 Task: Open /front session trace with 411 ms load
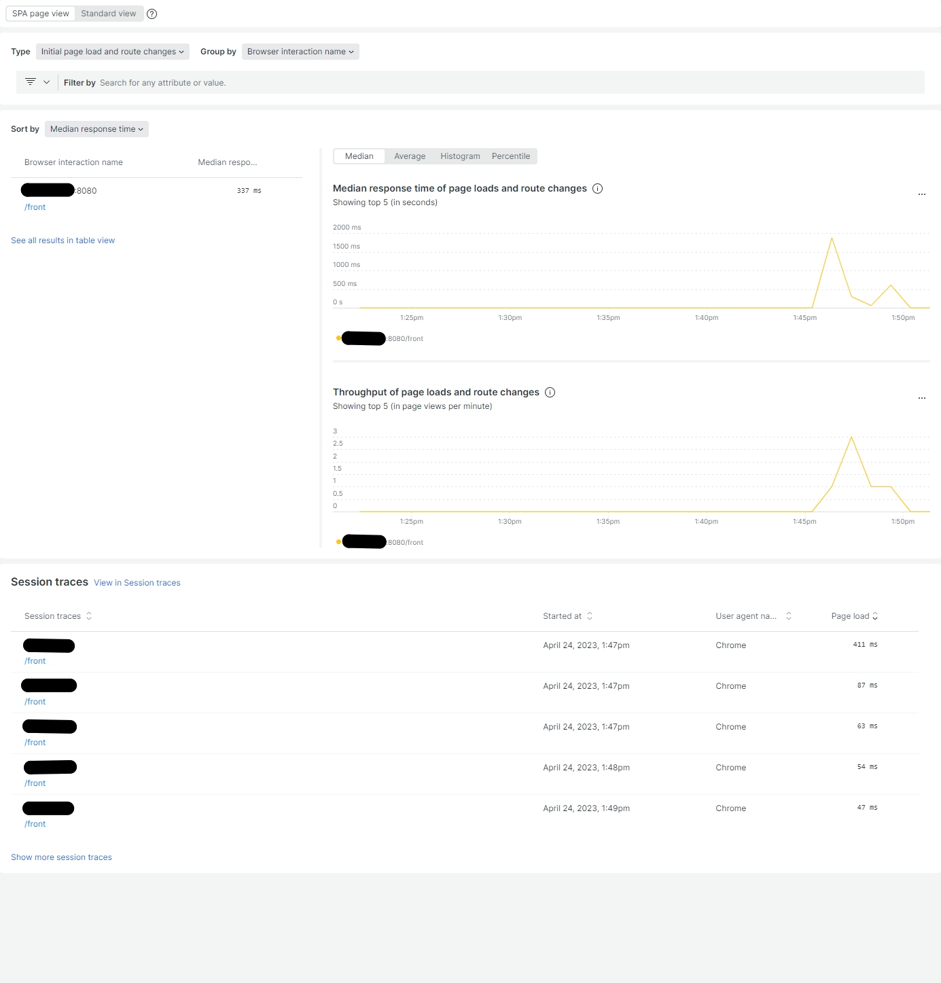pyautogui.click(x=35, y=661)
